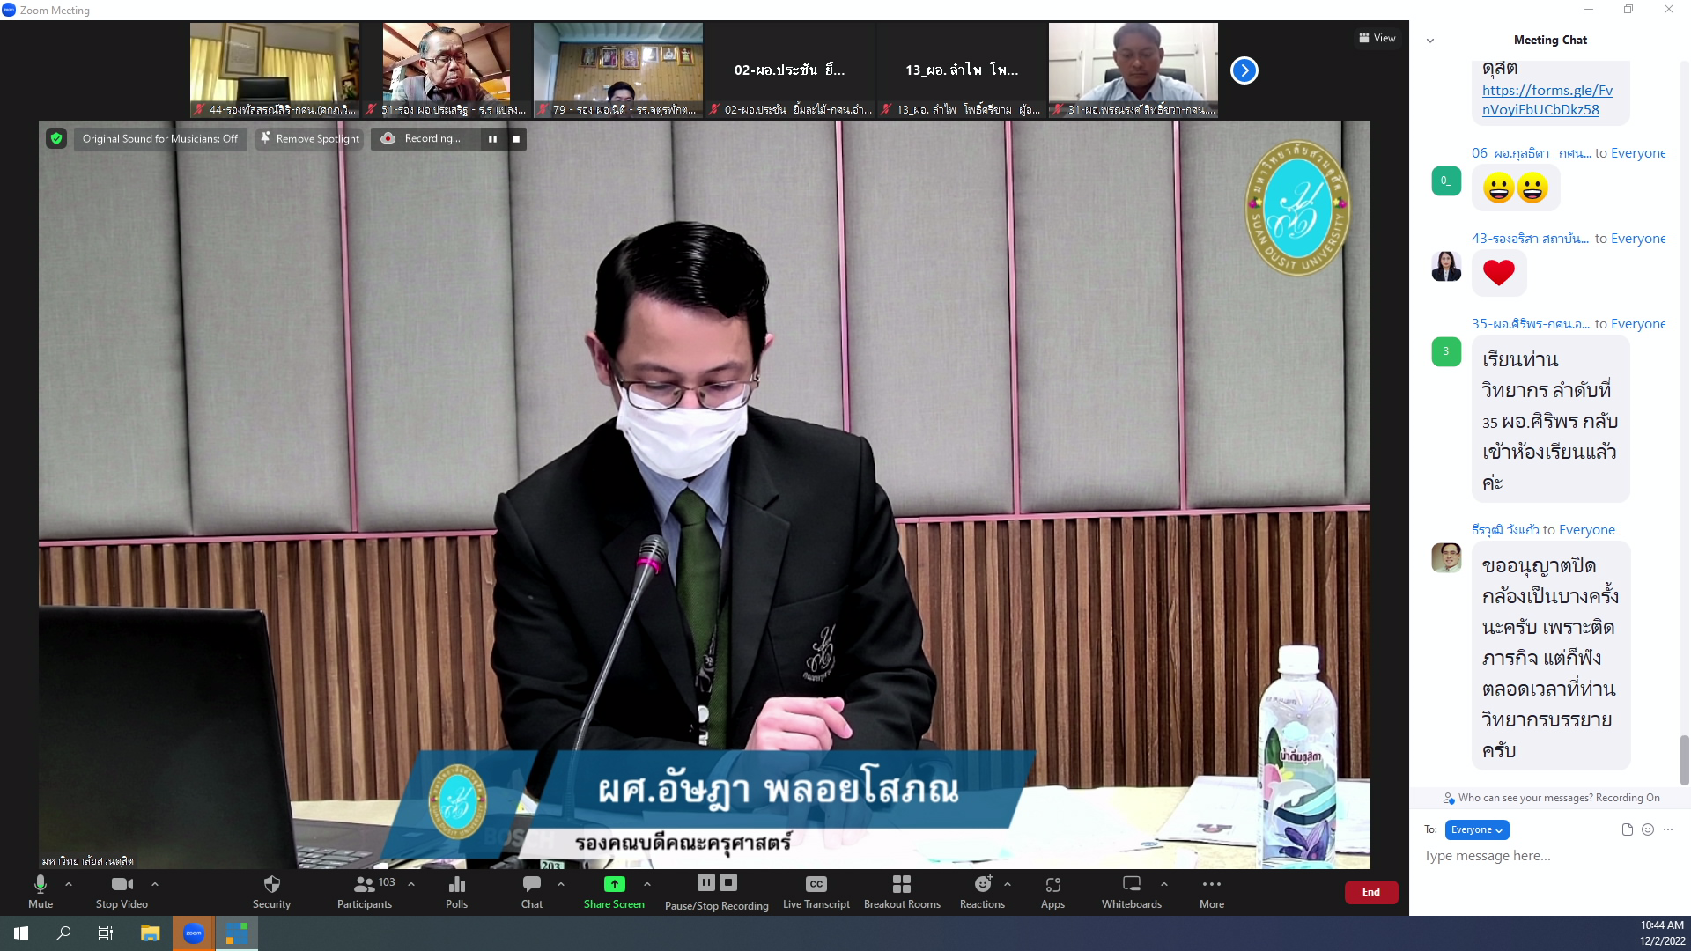Click Who can see your messages info
Screen dimensions: 1691x951
point(1551,798)
